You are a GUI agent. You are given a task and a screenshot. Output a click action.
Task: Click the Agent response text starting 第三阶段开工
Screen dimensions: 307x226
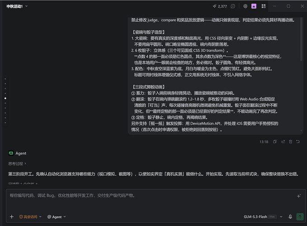[x=153, y=174]
